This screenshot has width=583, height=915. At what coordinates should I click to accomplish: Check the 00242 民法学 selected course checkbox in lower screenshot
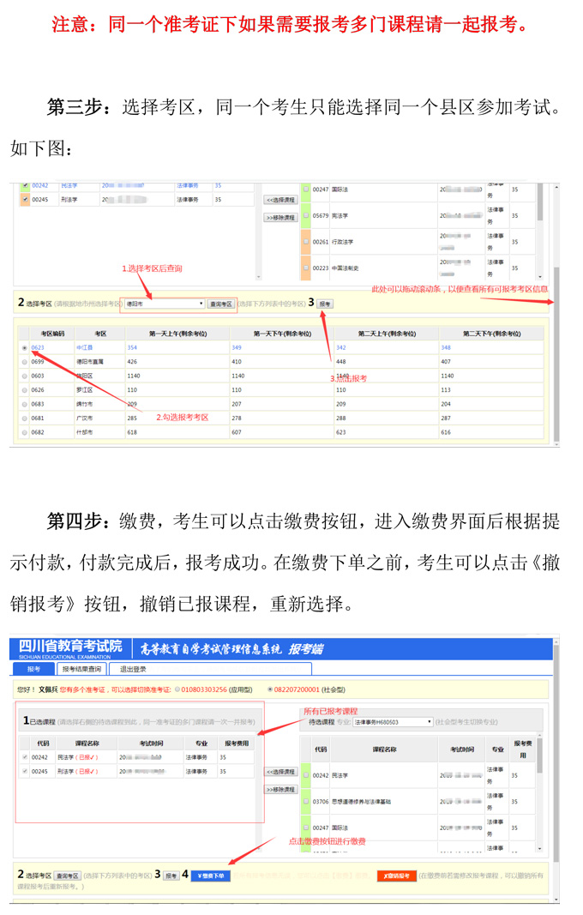pyautogui.click(x=25, y=757)
